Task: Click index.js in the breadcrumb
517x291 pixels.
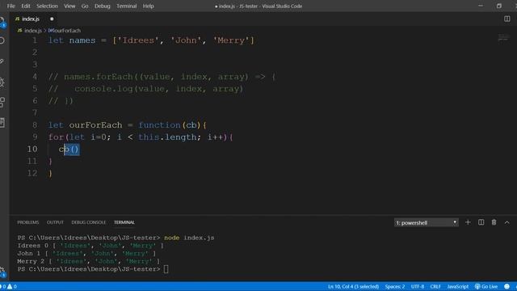Action: click(x=32, y=31)
